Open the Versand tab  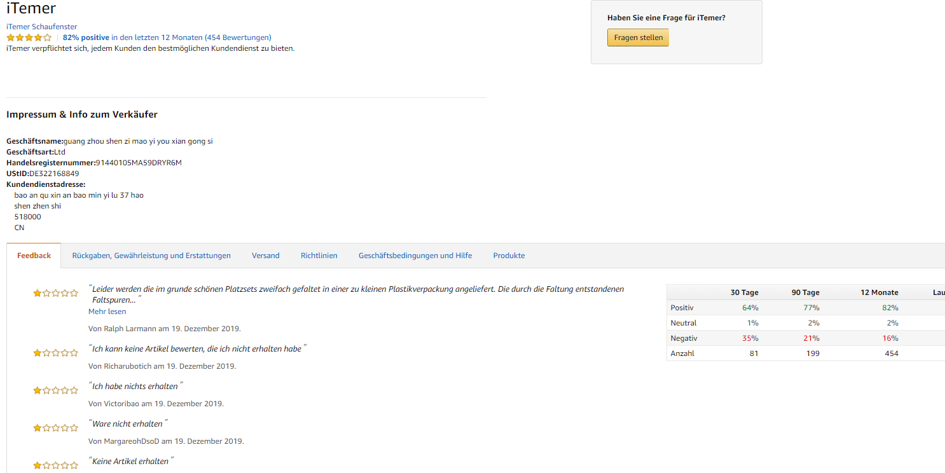click(265, 256)
